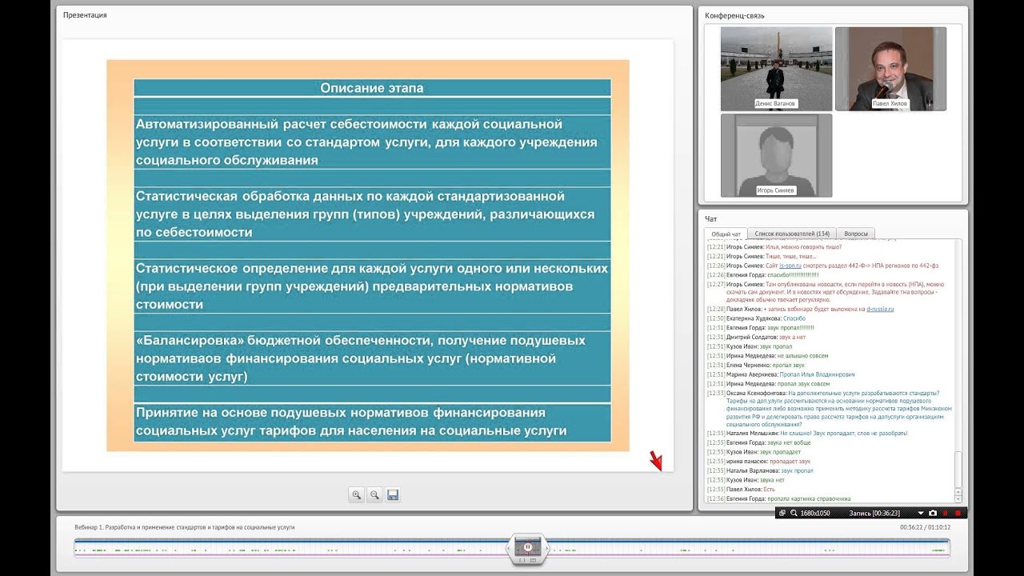The height and width of the screenshot is (576, 1024).
Task: Take a snapshot with the recorder camera icon
Action: 933,513
